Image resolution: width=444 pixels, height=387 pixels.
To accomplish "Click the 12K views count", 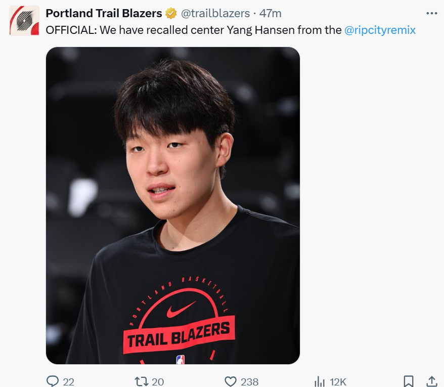I will pos(337,381).
